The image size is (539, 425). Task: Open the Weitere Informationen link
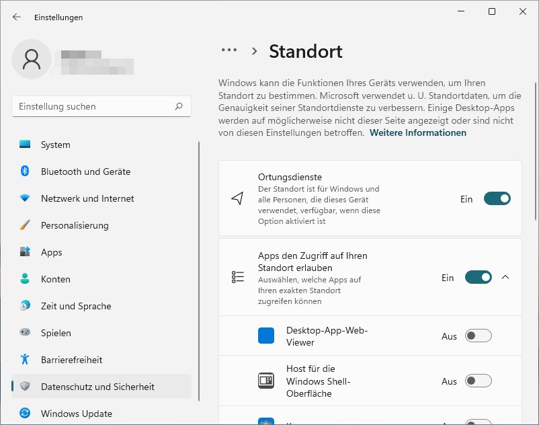click(x=417, y=132)
